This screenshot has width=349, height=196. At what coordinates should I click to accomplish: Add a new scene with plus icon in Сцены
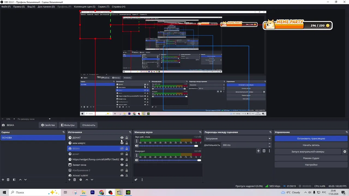point(3,180)
